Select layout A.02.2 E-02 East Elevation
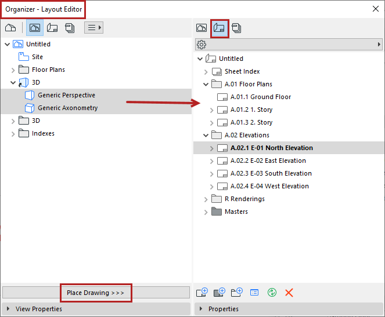Viewport: 385px width, 317px height. click(x=268, y=161)
